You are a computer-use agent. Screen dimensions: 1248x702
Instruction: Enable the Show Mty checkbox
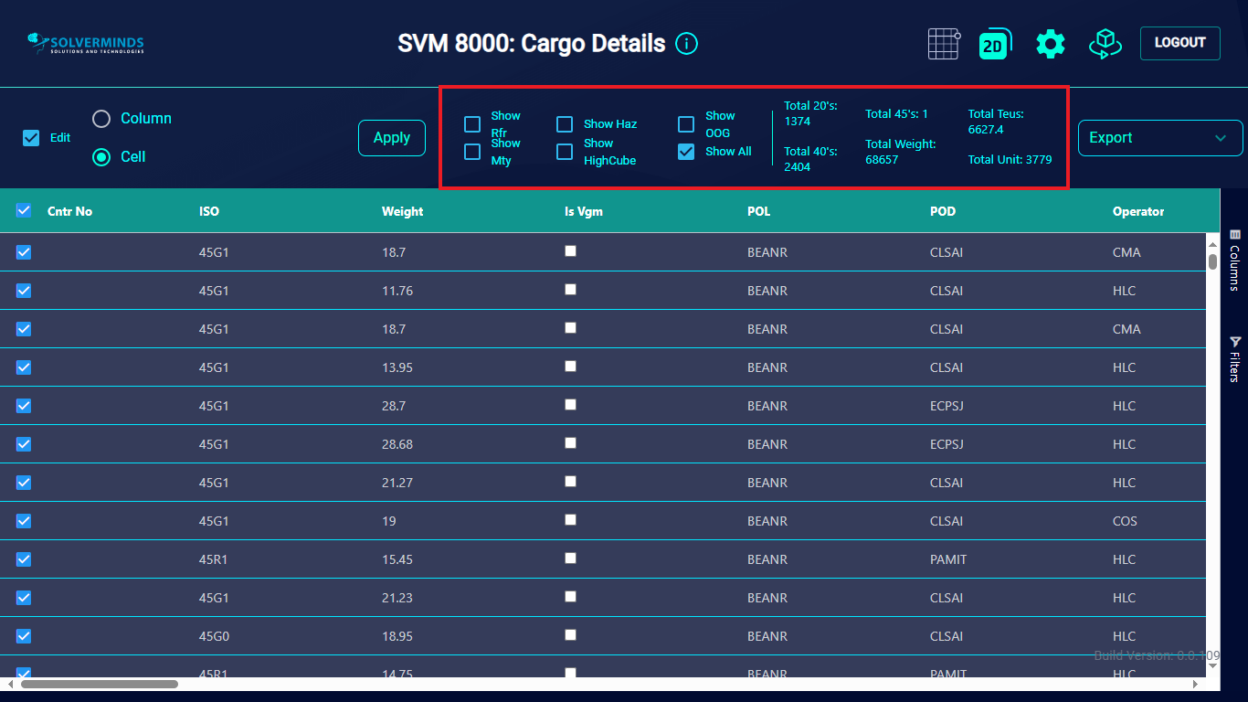(x=472, y=152)
